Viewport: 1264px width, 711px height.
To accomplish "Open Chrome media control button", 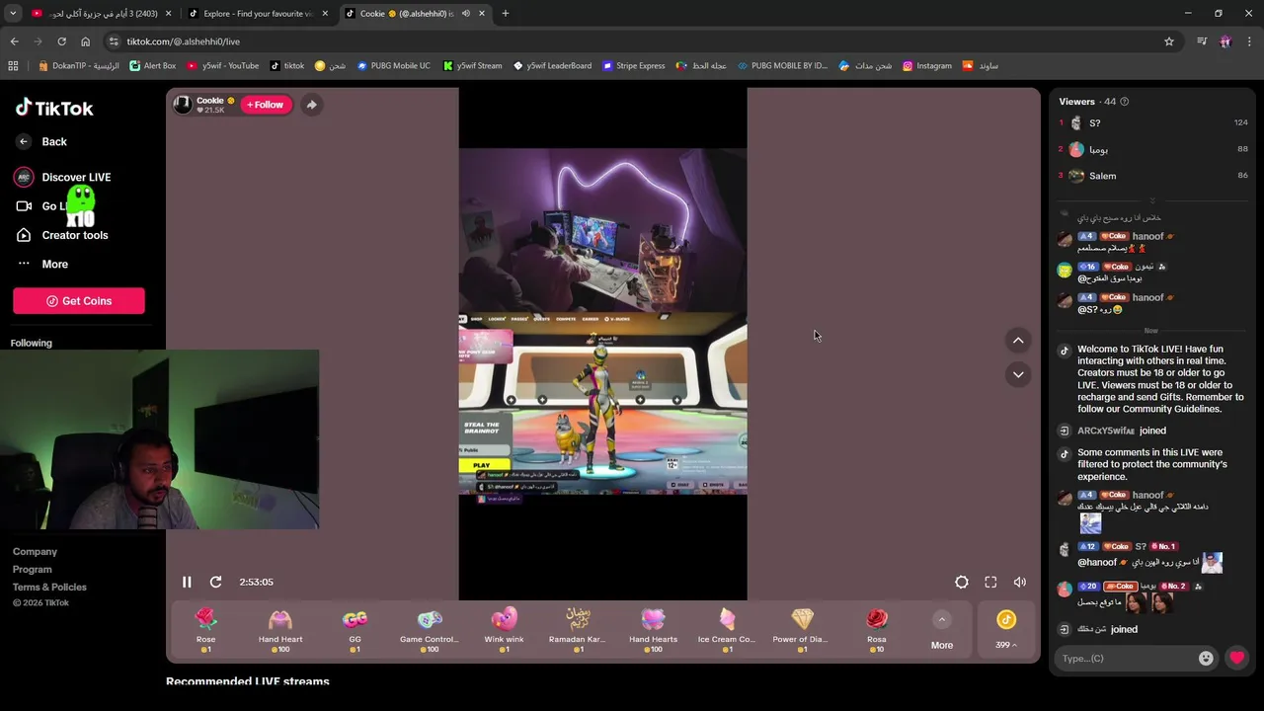I will click(1202, 41).
